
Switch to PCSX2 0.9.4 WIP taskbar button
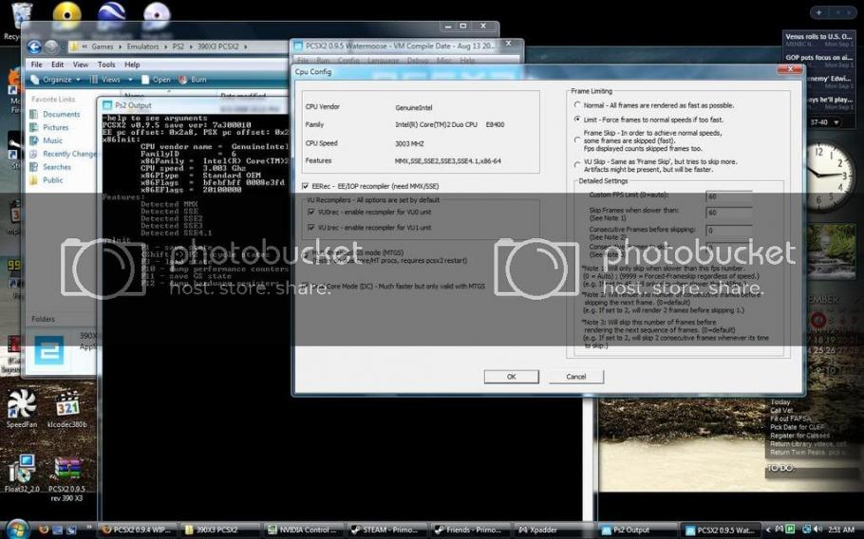tap(138, 530)
